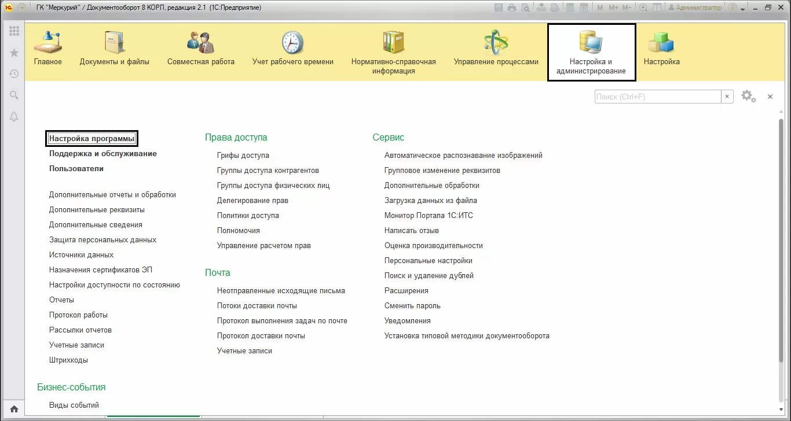Open Поиск и удаление дублей
The width and height of the screenshot is (791, 421).
point(429,276)
